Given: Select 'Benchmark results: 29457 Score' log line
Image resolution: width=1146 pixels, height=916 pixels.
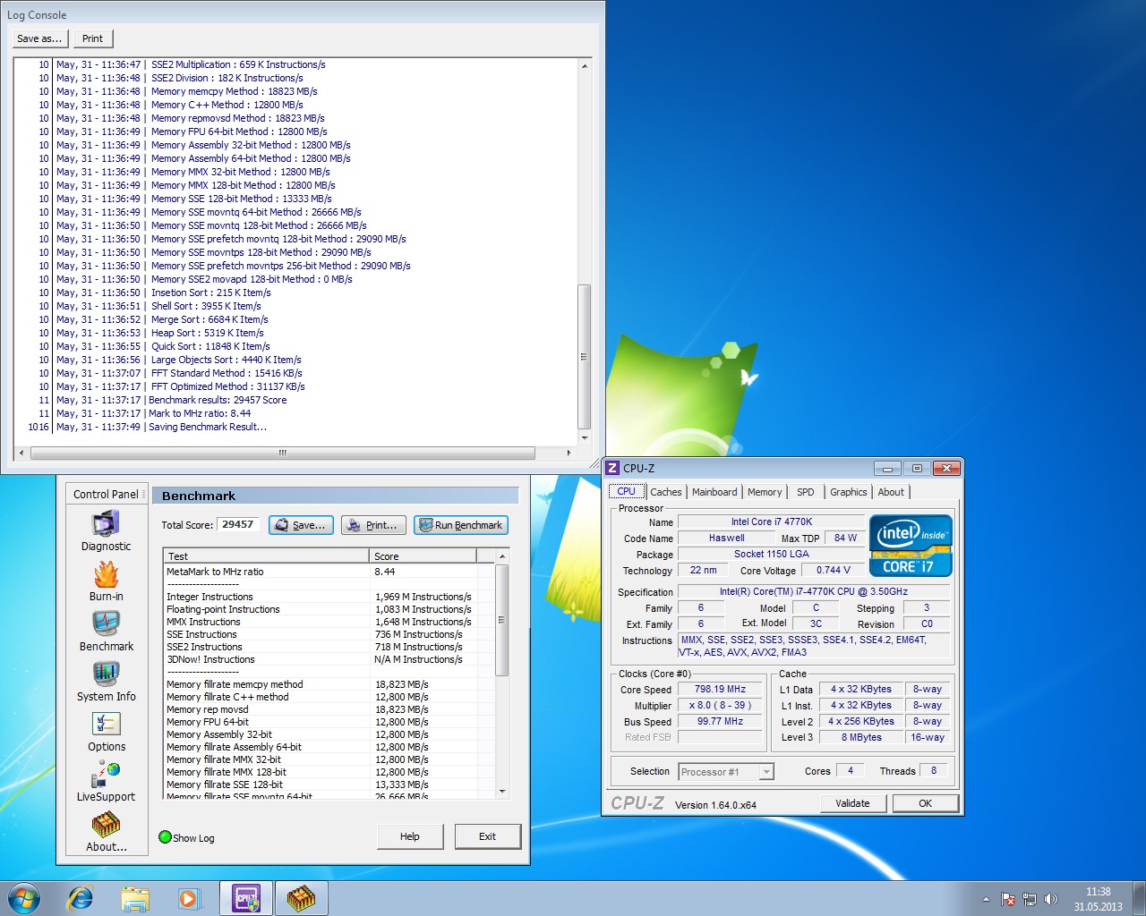Looking at the screenshot, I should [218, 400].
